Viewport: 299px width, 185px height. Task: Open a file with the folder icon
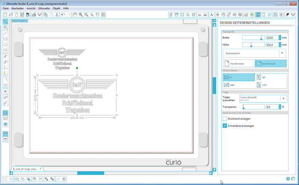pyautogui.click(x=11, y=15)
